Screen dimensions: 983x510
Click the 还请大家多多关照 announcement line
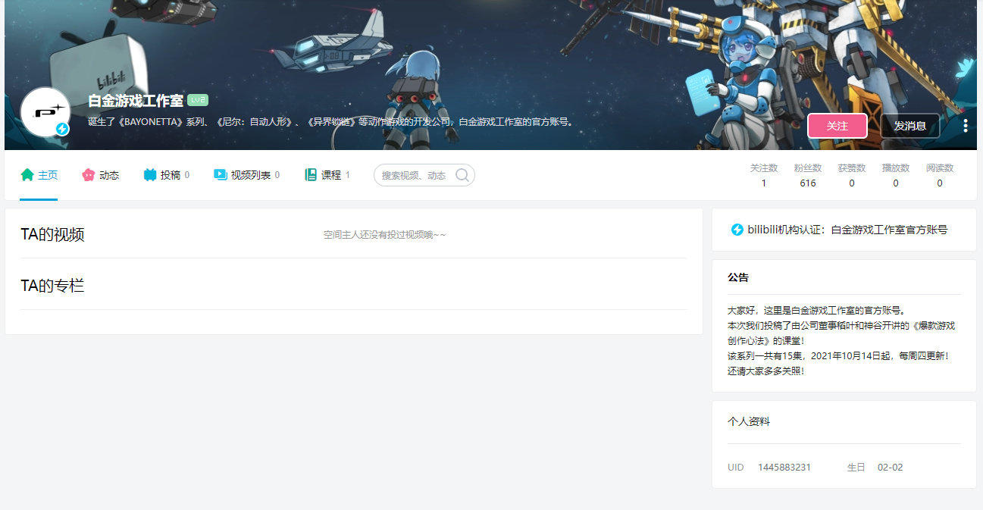(766, 371)
